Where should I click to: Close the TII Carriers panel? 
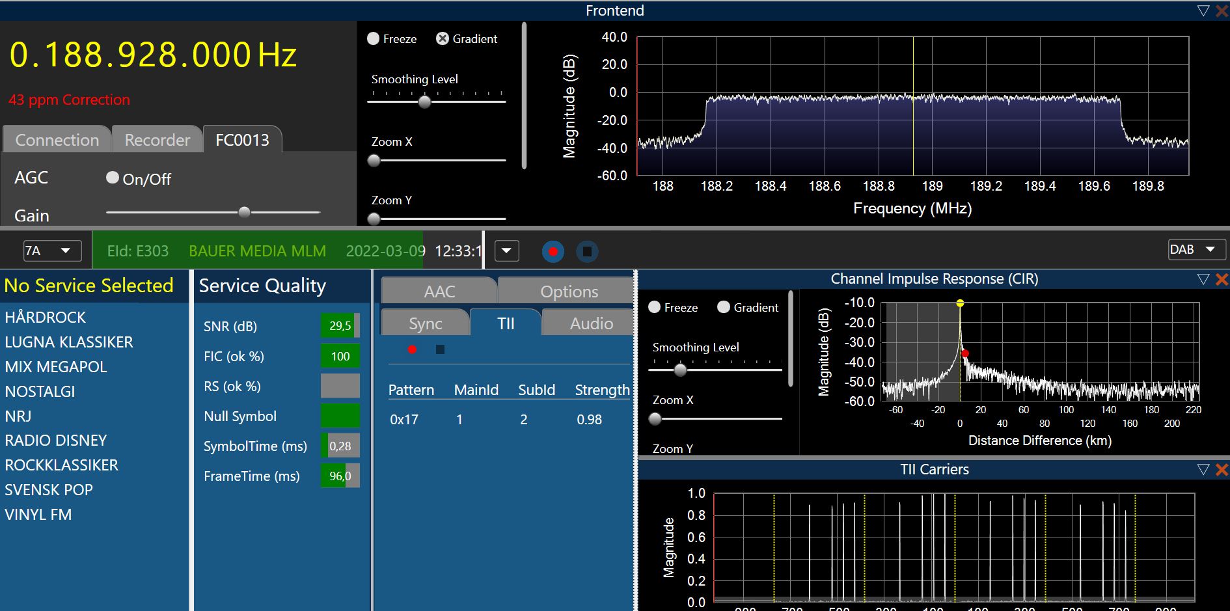(1222, 469)
